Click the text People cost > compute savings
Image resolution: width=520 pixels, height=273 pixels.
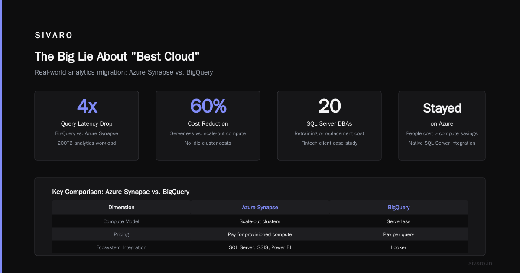[442, 133]
